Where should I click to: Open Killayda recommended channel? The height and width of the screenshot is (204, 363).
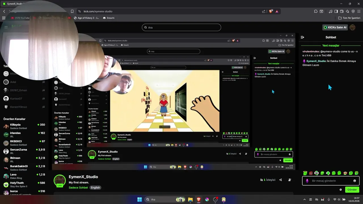click(24, 126)
